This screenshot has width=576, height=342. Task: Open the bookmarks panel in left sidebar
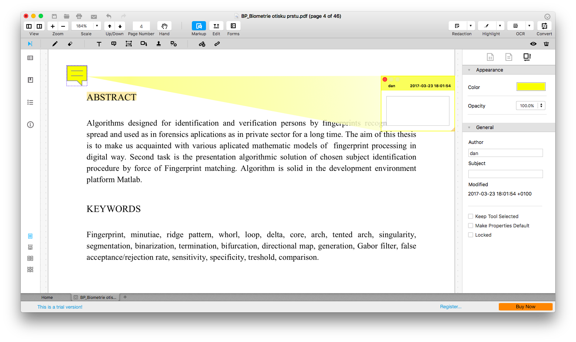pos(30,80)
